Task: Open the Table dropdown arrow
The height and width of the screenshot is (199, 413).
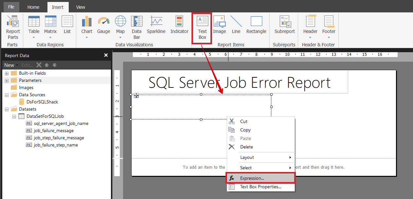Action: coord(34,38)
